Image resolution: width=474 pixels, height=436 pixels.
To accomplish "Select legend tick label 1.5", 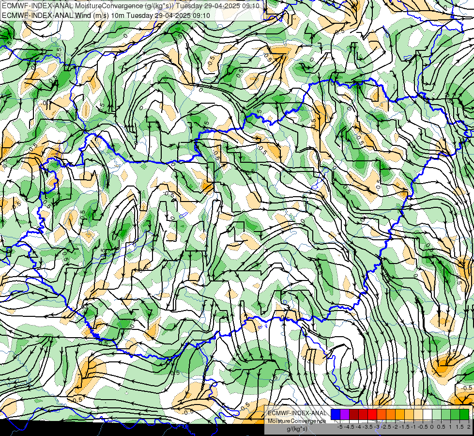I will tap(459, 427).
